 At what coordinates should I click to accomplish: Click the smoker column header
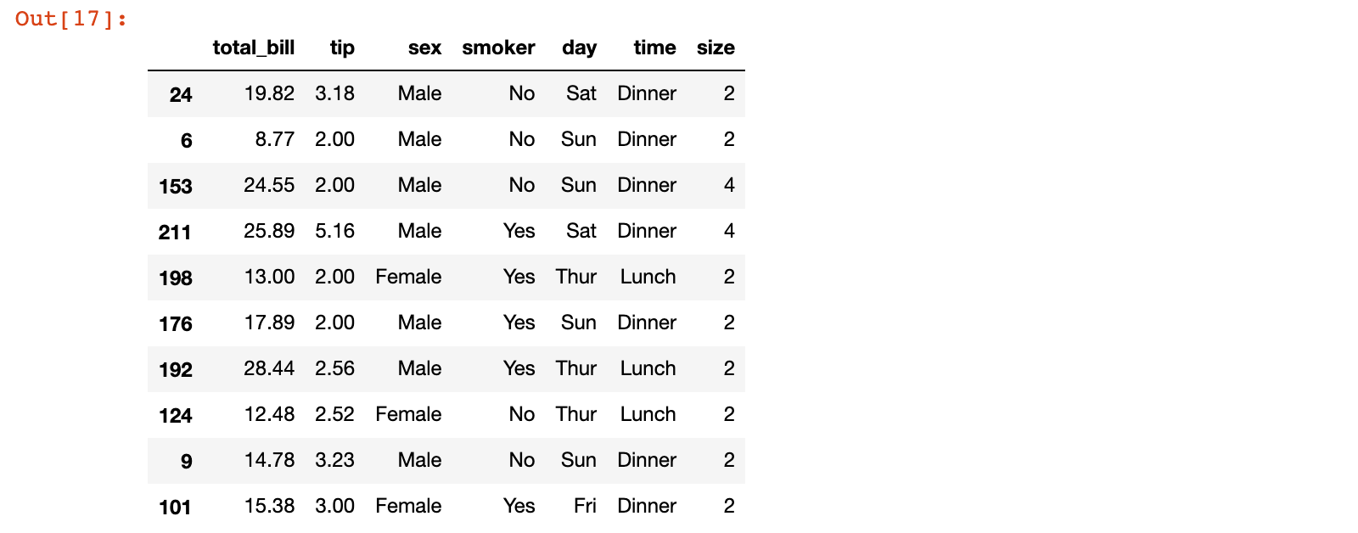(x=498, y=48)
